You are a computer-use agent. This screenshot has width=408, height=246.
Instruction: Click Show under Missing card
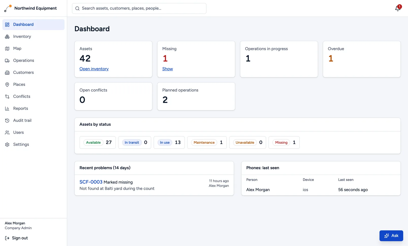pos(168,69)
